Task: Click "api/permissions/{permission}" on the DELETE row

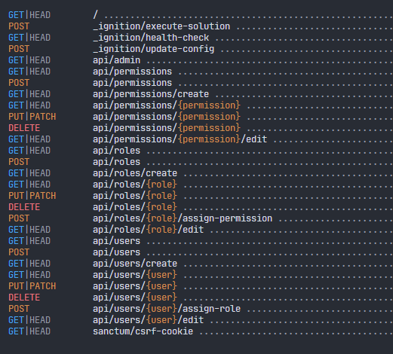Action: click(x=167, y=128)
